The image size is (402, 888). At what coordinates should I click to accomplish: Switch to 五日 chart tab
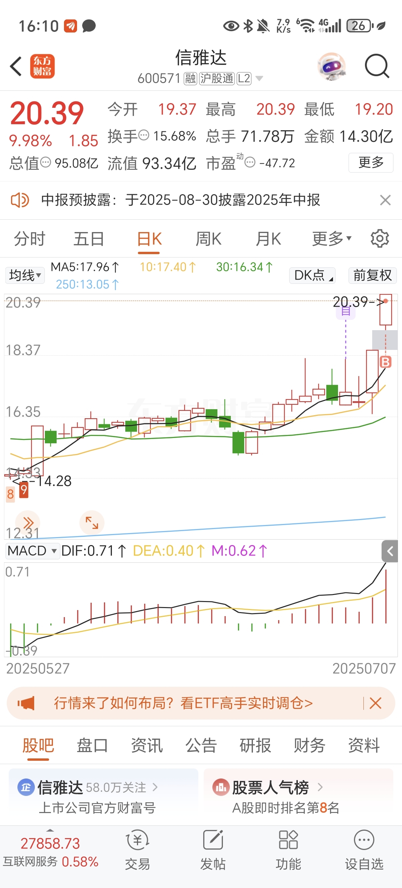tap(89, 239)
